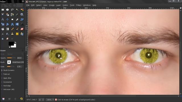Click the reset tool options yellow icon
The width and height of the screenshot is (182, 102).
point(21,99)
